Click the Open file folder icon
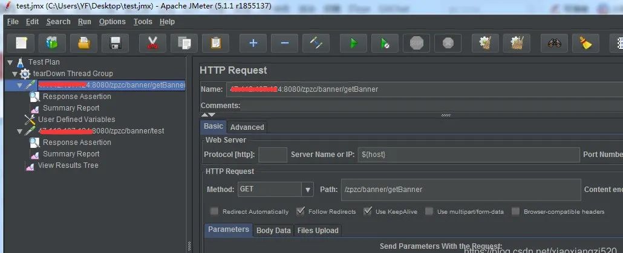 83,43
